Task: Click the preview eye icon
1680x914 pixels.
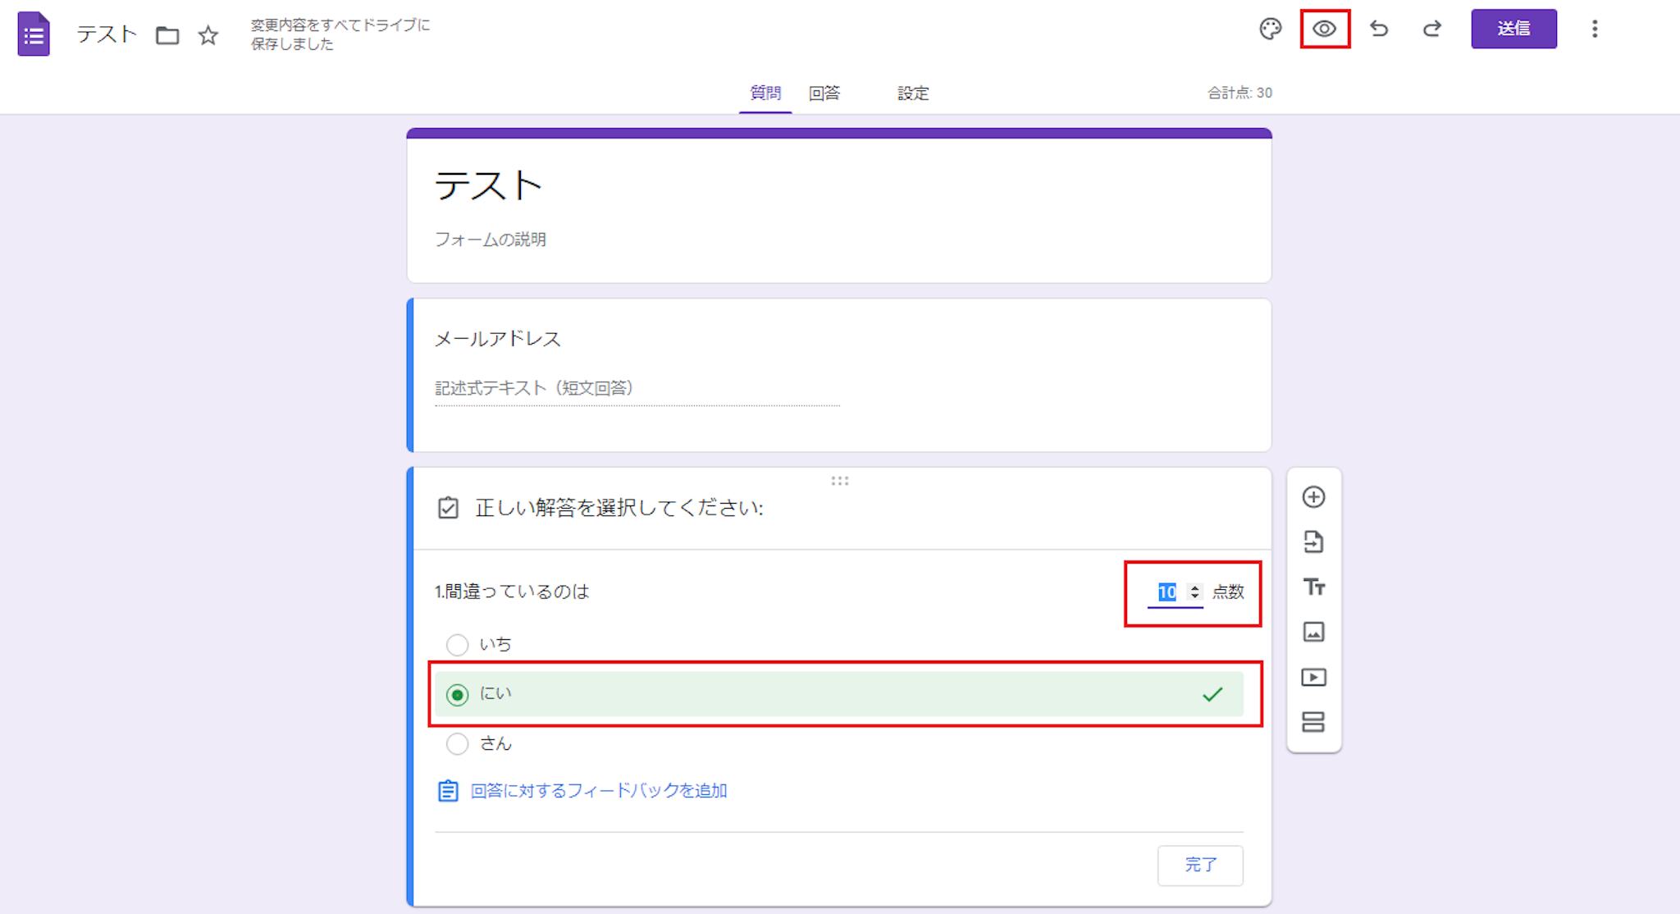Action: coord(1324,30)
